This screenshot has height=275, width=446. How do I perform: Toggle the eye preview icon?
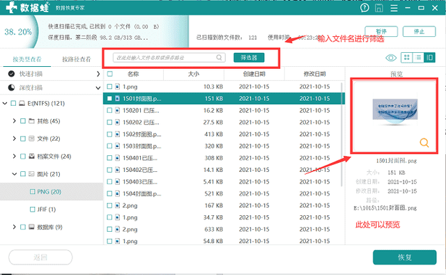coord(391,58)
